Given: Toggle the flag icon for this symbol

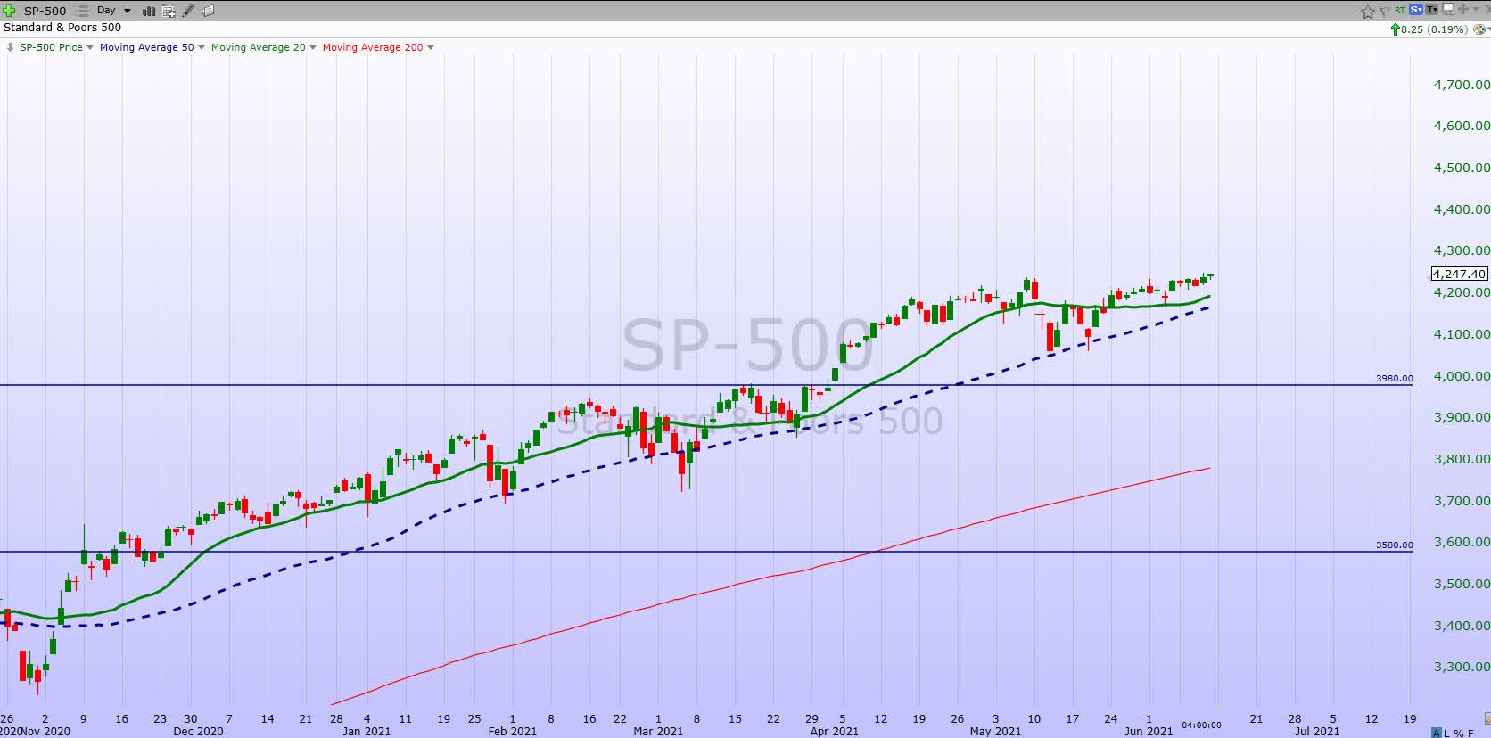Looking at the screenshot, I should coord(1384,12).
